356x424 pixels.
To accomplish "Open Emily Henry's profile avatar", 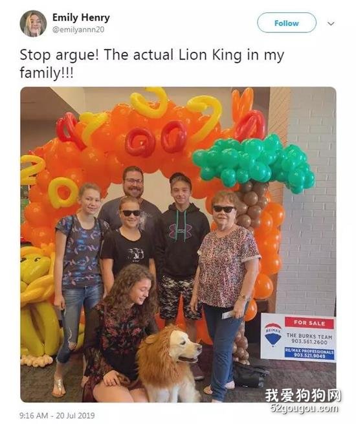I will point(33,23).
